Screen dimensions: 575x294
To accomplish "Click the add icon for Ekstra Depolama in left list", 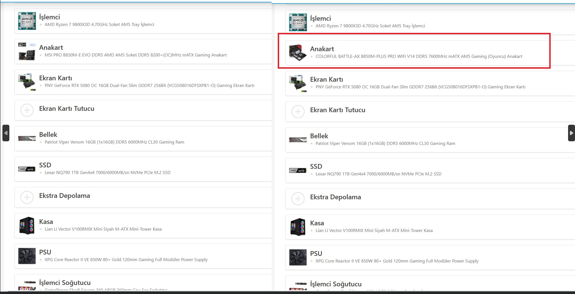I will point(27,197).
